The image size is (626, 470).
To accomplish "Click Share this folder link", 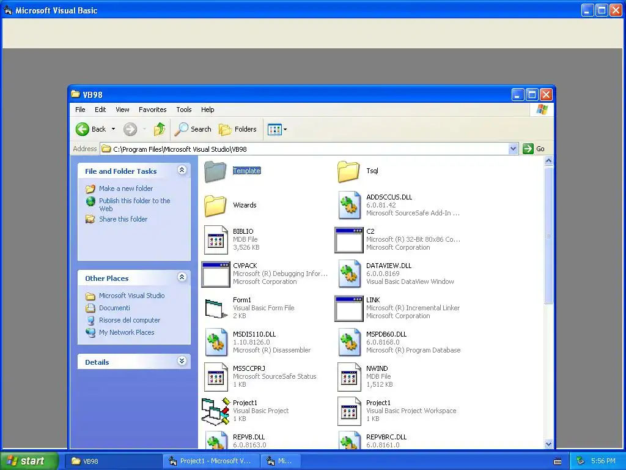I will pos(123,219).
